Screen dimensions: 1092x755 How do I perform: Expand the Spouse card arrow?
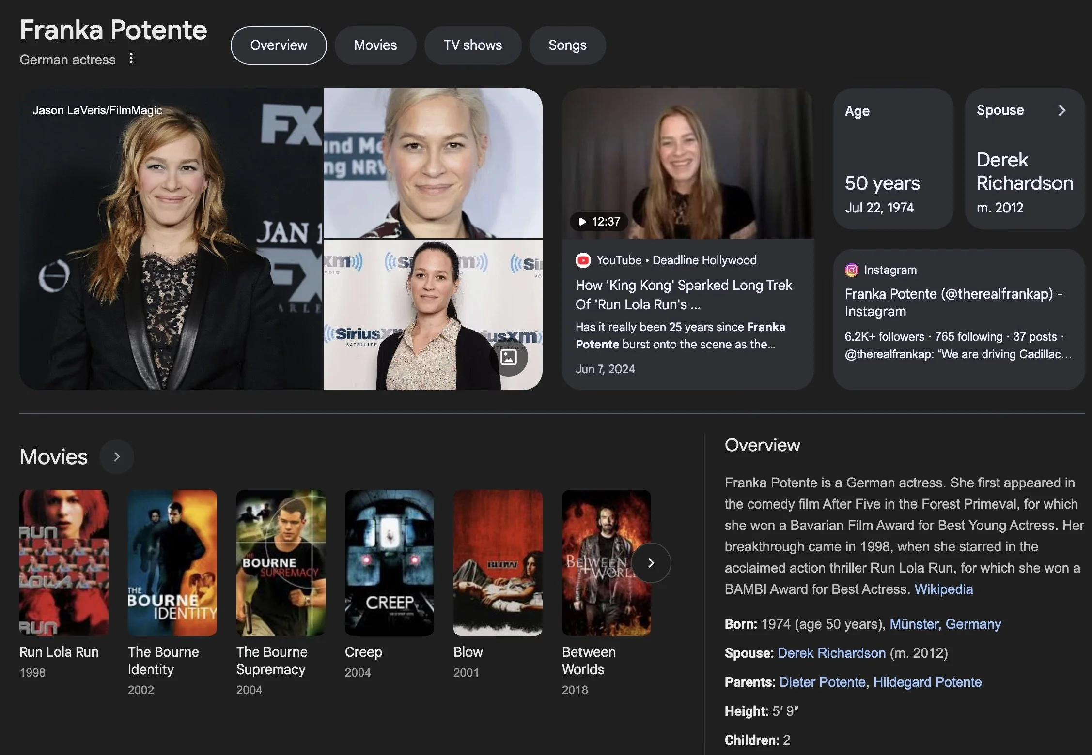click(x=1061, y=110)
